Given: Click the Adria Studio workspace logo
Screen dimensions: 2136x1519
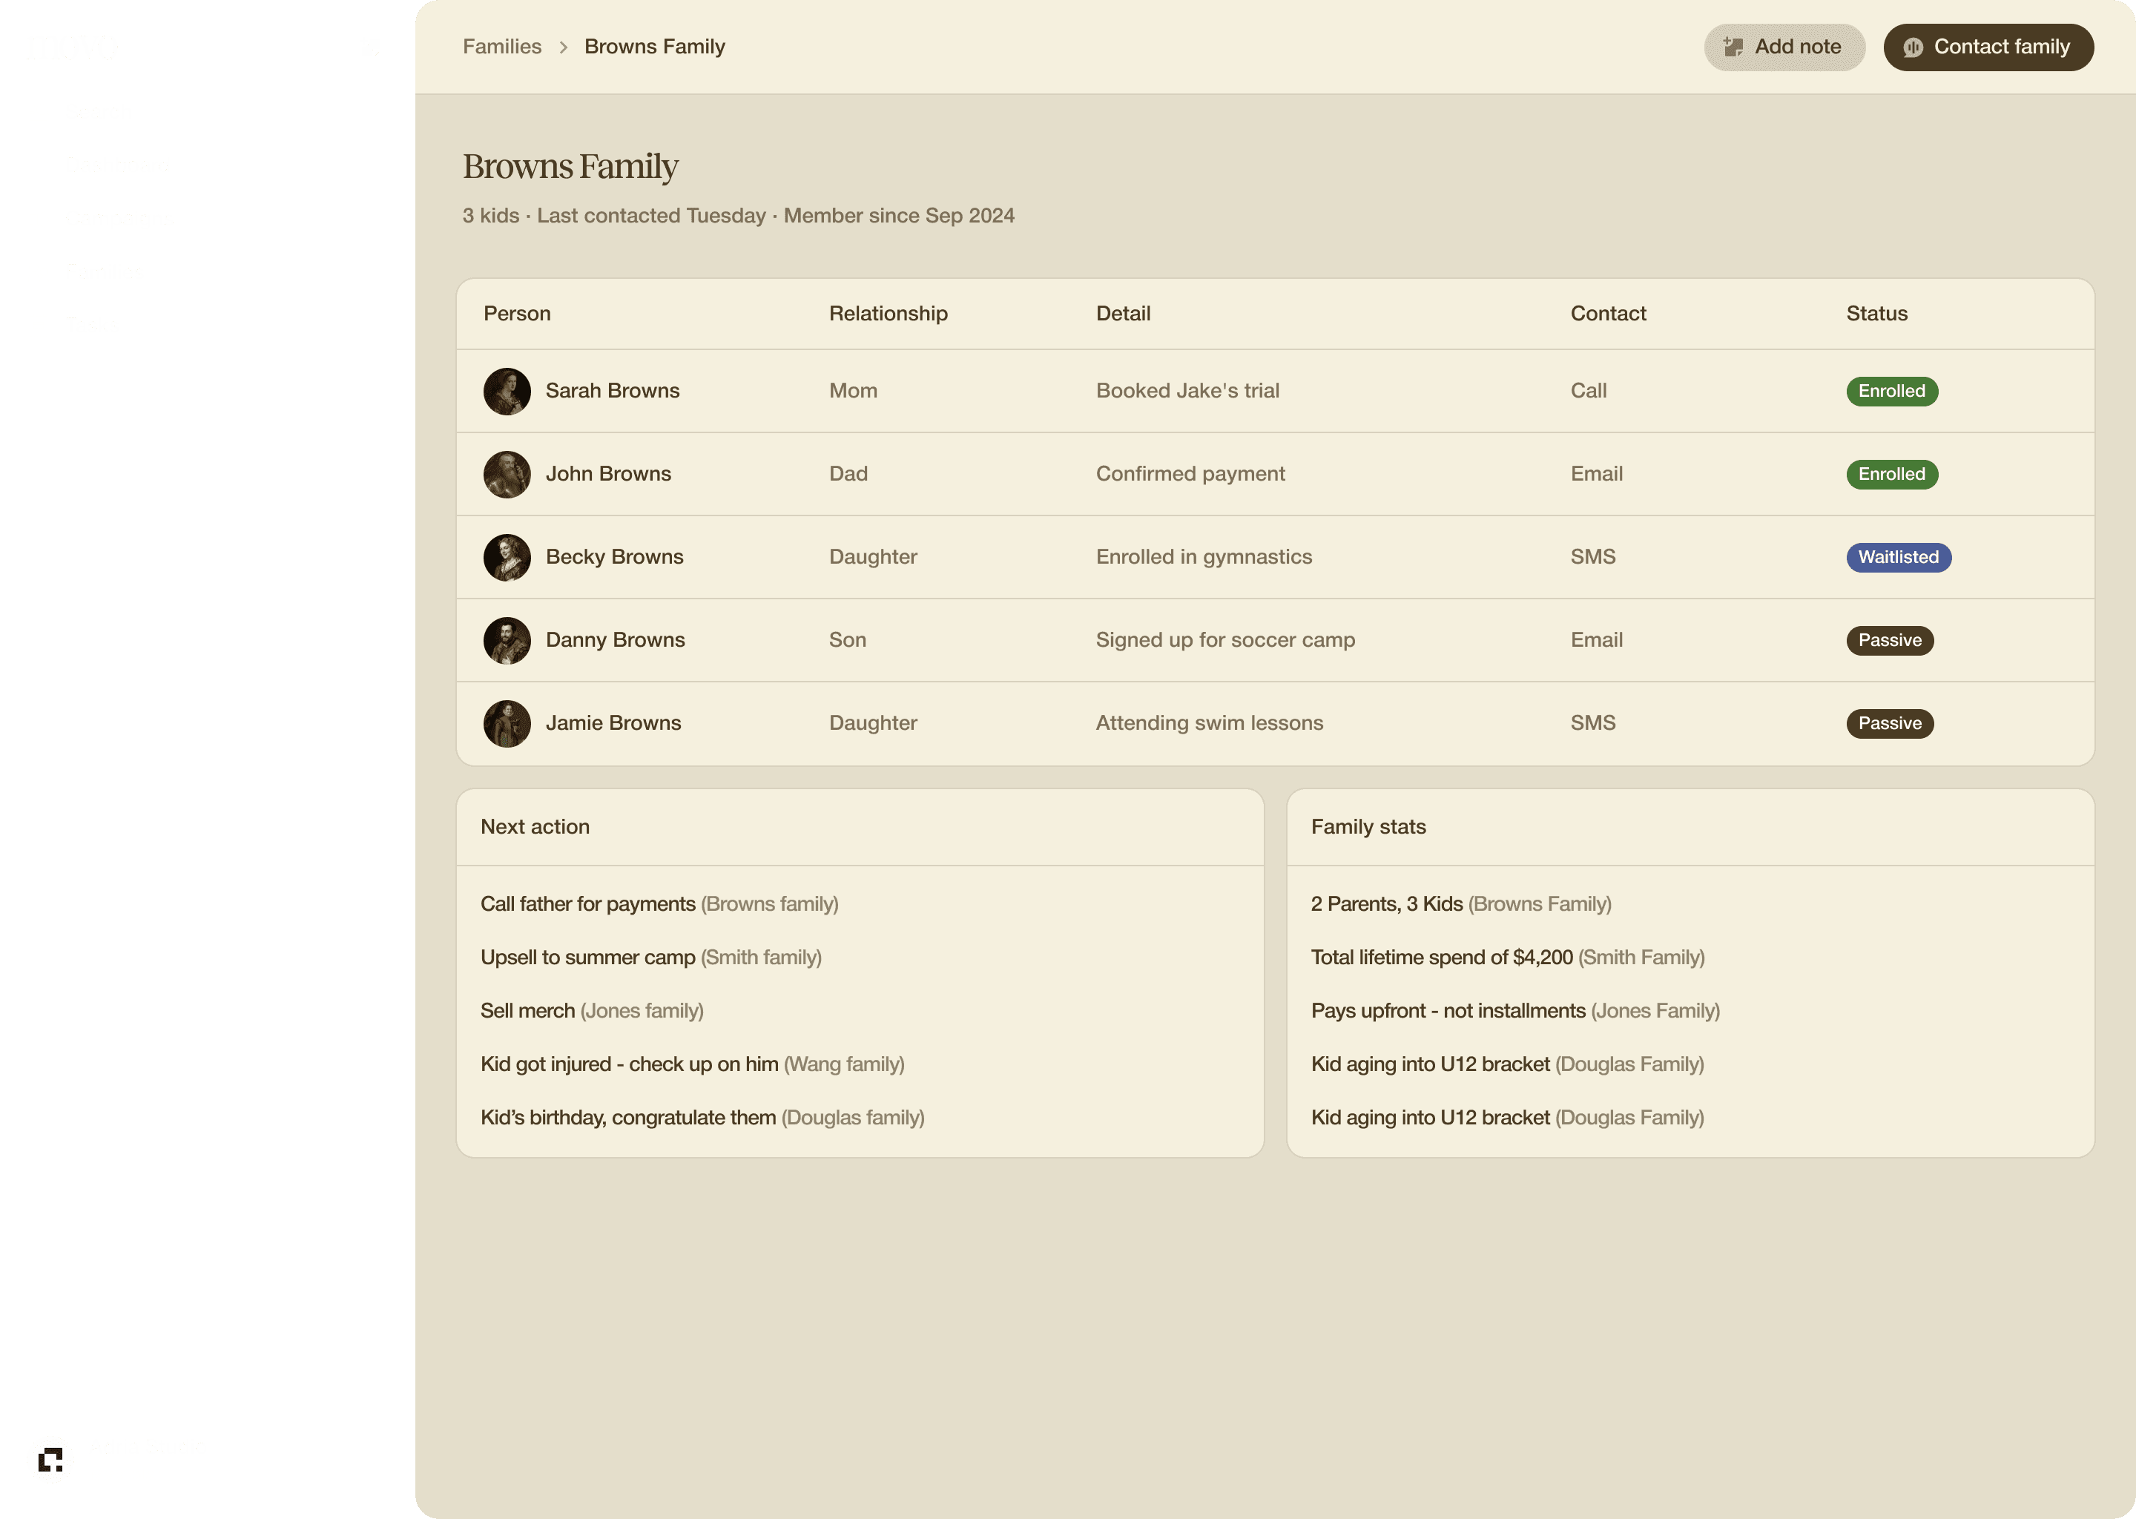Looking at the screenshot, I should (50, 1459).
